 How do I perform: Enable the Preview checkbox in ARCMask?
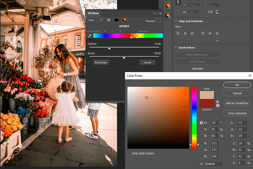click(x=159, y=21)
